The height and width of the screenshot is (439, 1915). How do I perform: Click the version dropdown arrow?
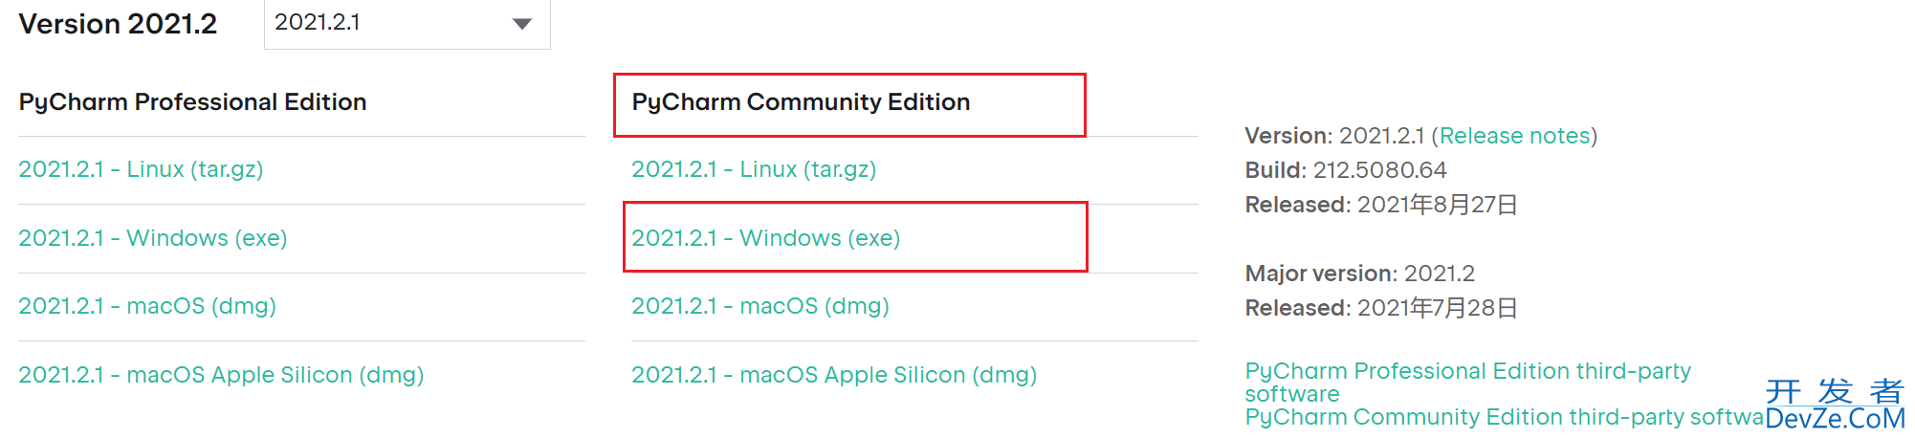[x=521, y=24]
